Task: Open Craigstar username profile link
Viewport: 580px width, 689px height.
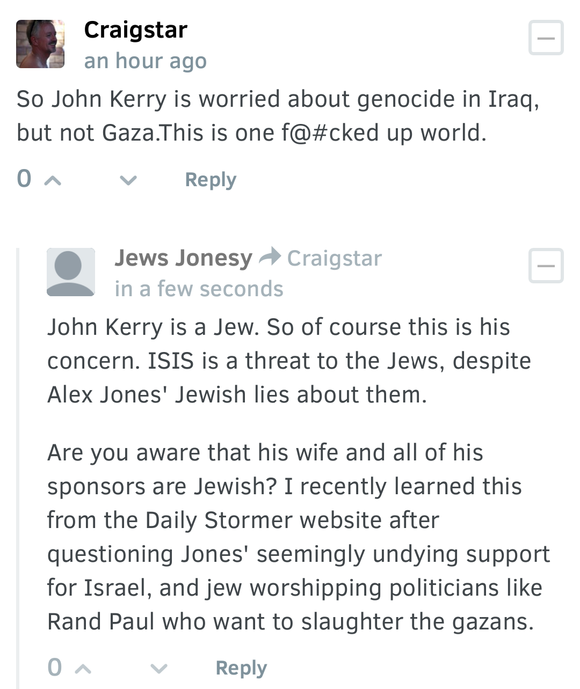Action: pyautogui.click(x=135, y=30)
